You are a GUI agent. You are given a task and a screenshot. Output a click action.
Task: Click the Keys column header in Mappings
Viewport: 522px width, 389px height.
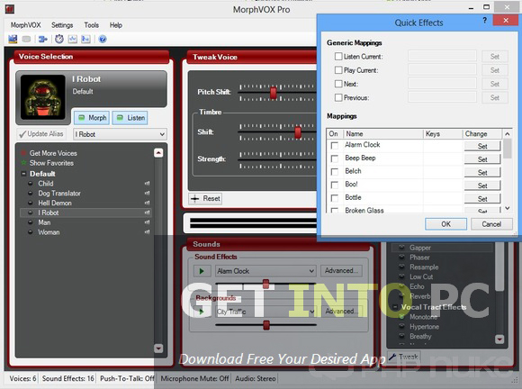tap(443, 134)
